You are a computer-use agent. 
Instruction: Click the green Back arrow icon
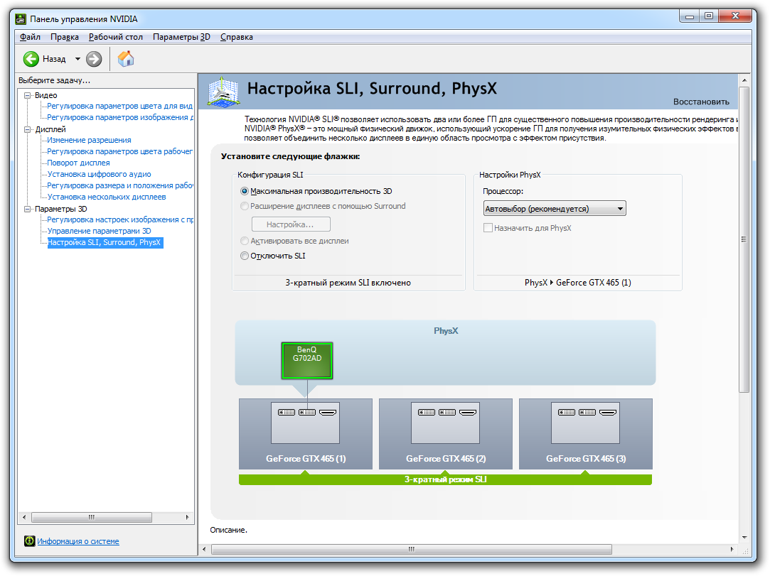[x=31, y=59]
